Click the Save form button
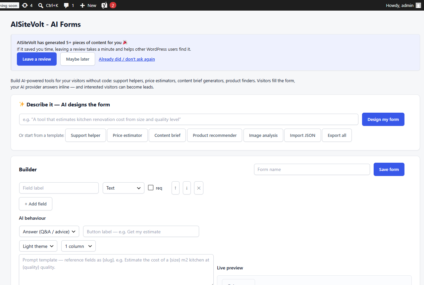The width and height of the screenshot is (424, 285). (x=389, y=169)
